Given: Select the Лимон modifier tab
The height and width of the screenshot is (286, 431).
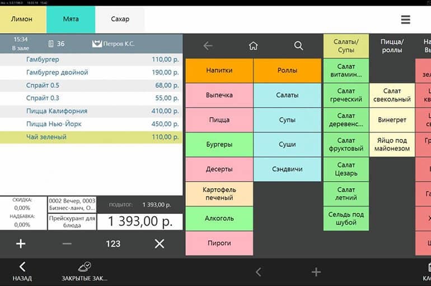Looking at the screenshot, I should [23, 20].
